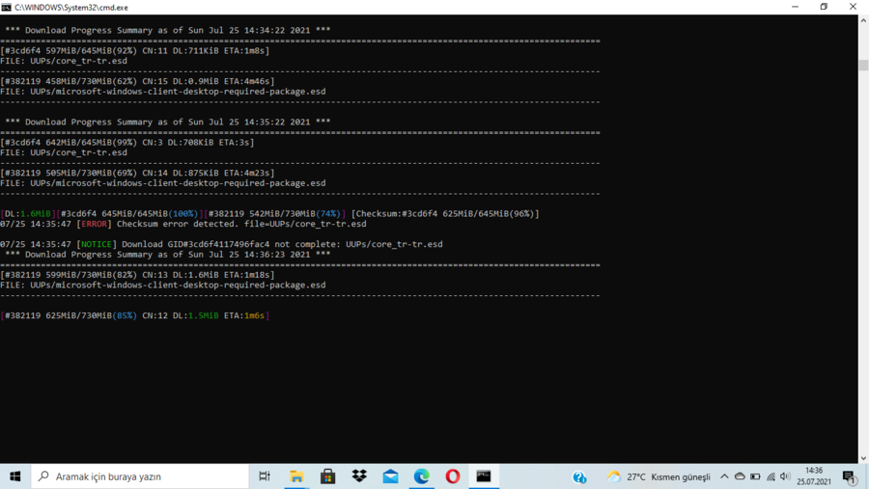This screenshot has width=869, height=489.
Task: Click the red ERROR text in the log
Action: pyautogui.click(x=95, y=224)
